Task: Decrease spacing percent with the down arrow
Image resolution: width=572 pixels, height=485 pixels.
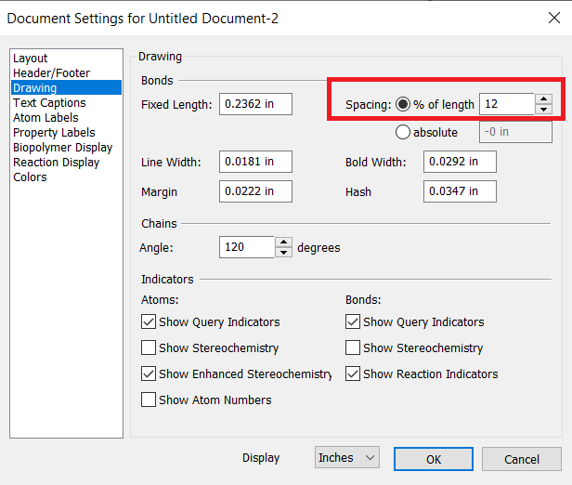Action: pos(543,110)
